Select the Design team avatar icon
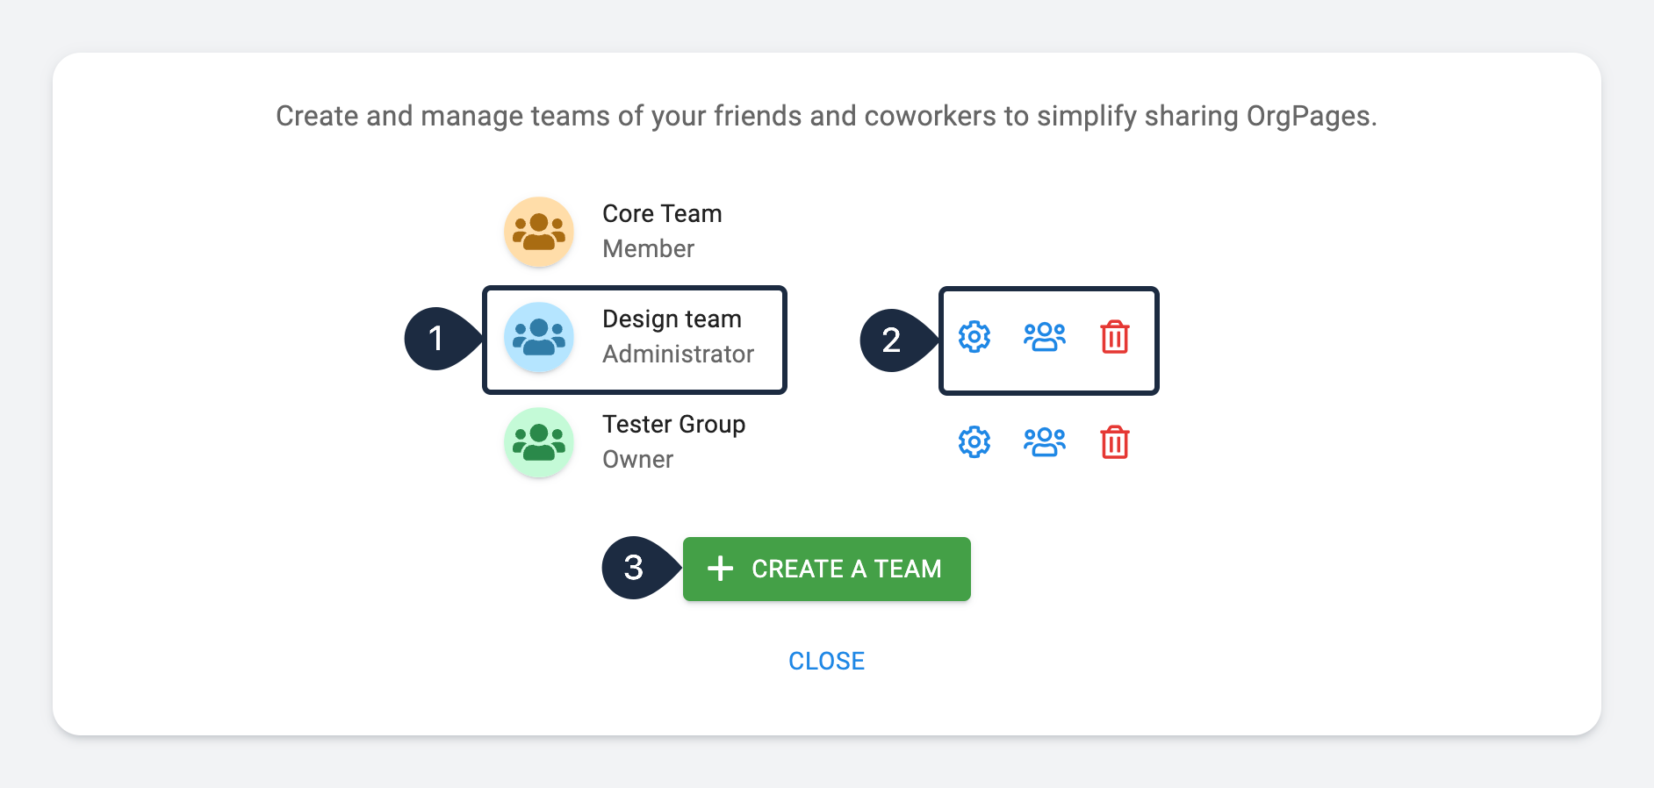This screenshot has height=788, width=1654. (x=539, y=337)
